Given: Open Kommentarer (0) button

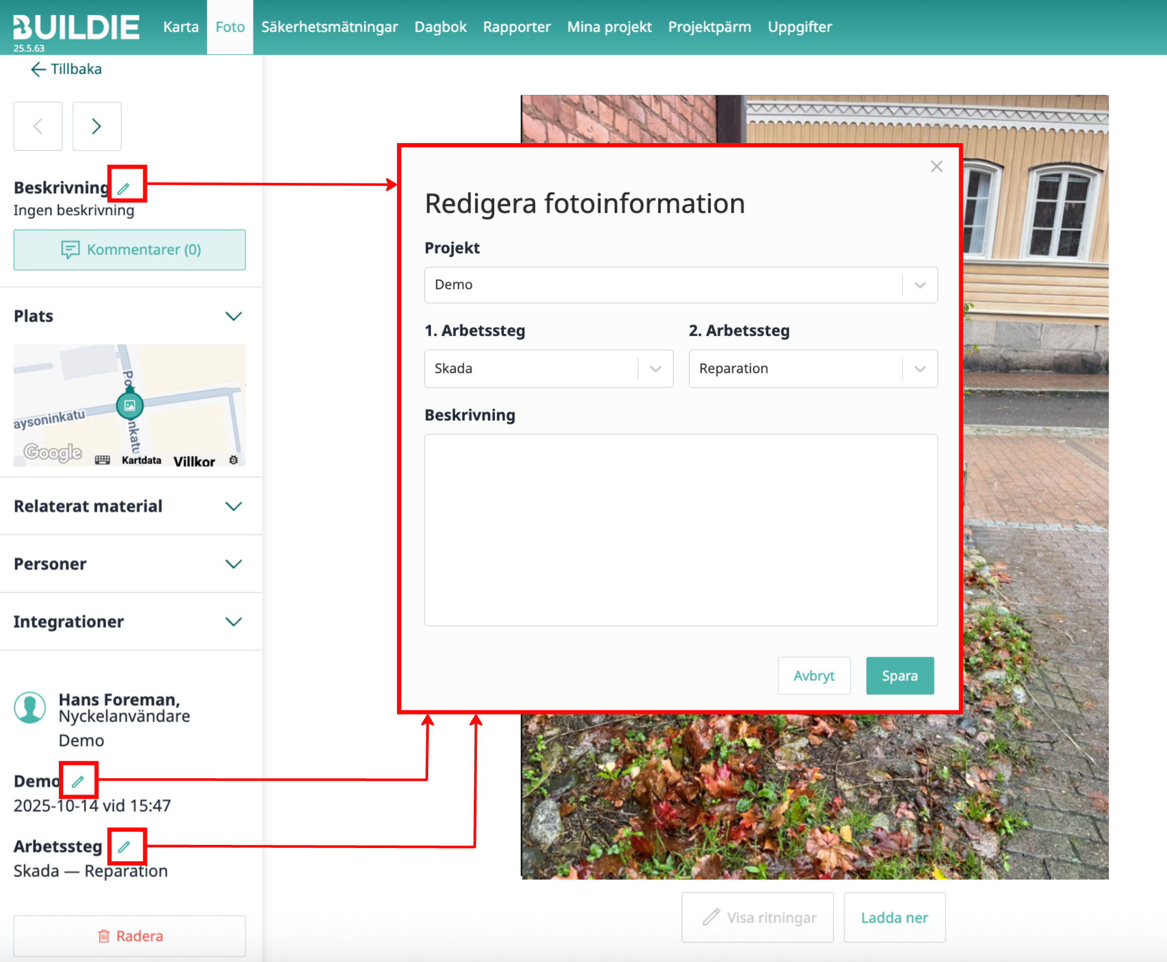Looking at the screenshot, I should (x=130, y=249).
